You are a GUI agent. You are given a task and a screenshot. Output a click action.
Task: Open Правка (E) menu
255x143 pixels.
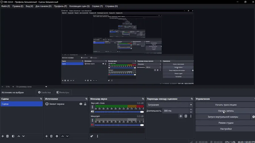(18, 6)
